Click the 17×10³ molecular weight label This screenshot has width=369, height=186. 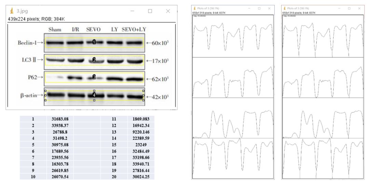point(160,61)
